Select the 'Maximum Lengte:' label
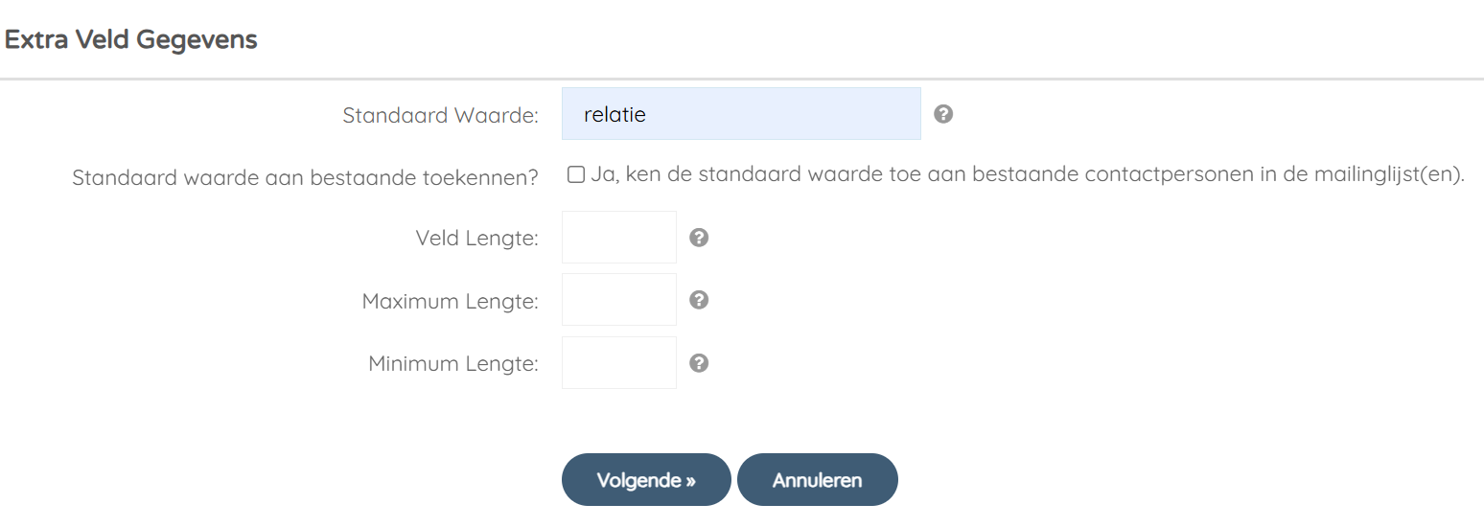 [451, 302]
